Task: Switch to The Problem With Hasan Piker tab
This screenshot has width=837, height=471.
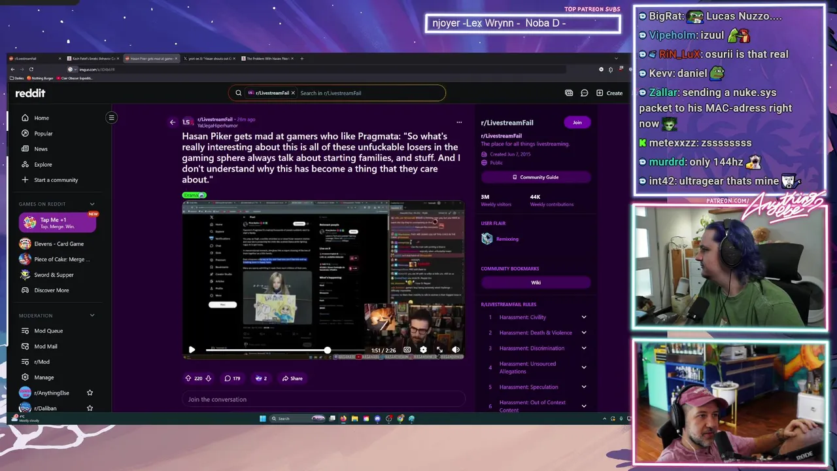Action: (x=269, y=59)
